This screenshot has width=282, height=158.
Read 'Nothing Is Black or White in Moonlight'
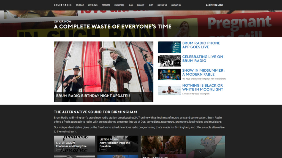click(x=202, y=88)
